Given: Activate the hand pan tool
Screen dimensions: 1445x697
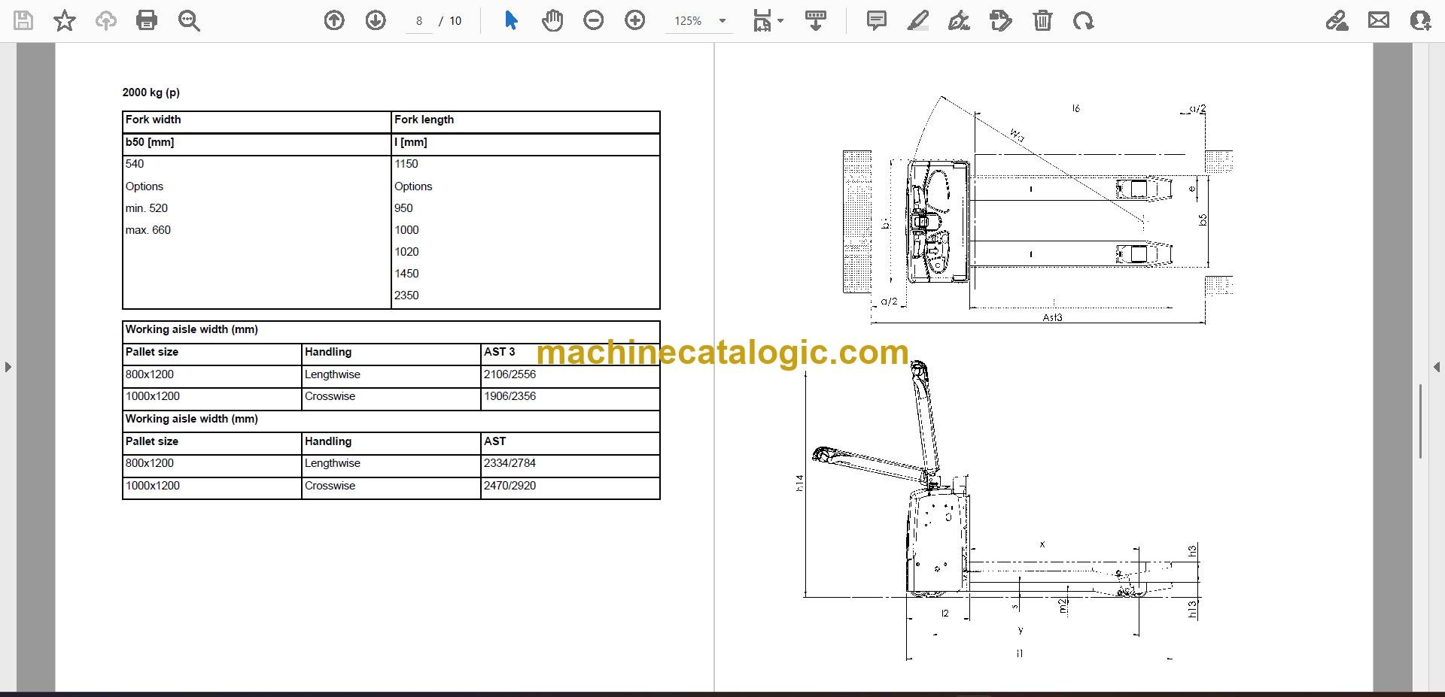Looking at the screenshot, I should point(552,20).
